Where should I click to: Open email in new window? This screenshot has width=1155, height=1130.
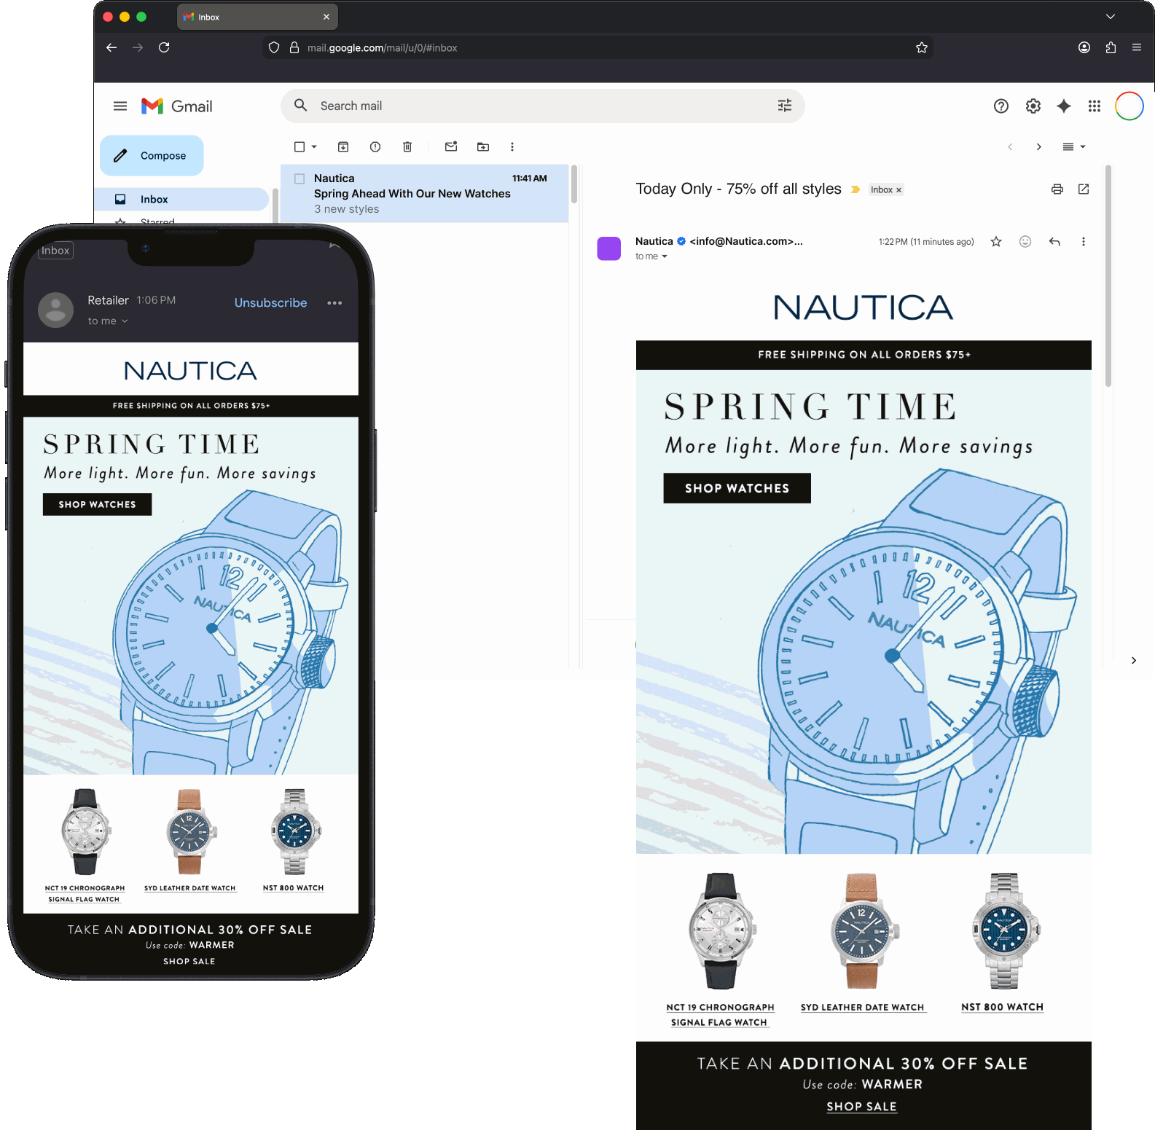click(x=1084, y=189)
